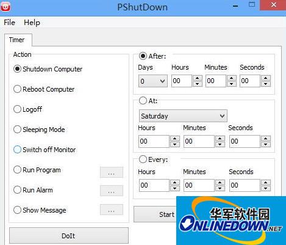
Task: Click the After Seconds input field
Action: coord(250,81)
